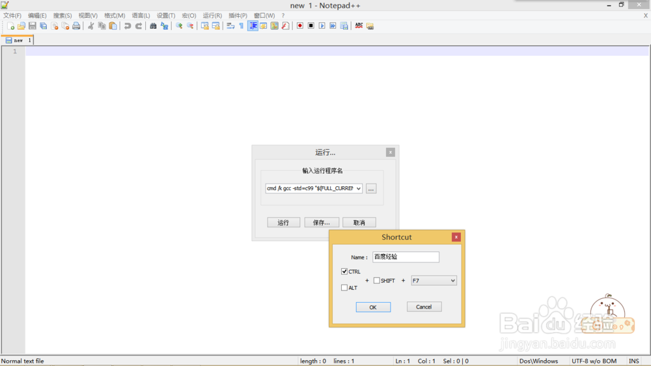Click the Find binoculars icon
651x366 pixels.
pyautogui.click(x=153, y=26)
